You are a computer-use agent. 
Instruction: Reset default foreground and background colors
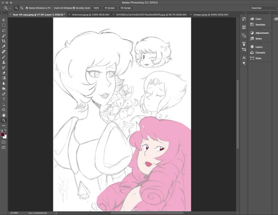point(2,130)
